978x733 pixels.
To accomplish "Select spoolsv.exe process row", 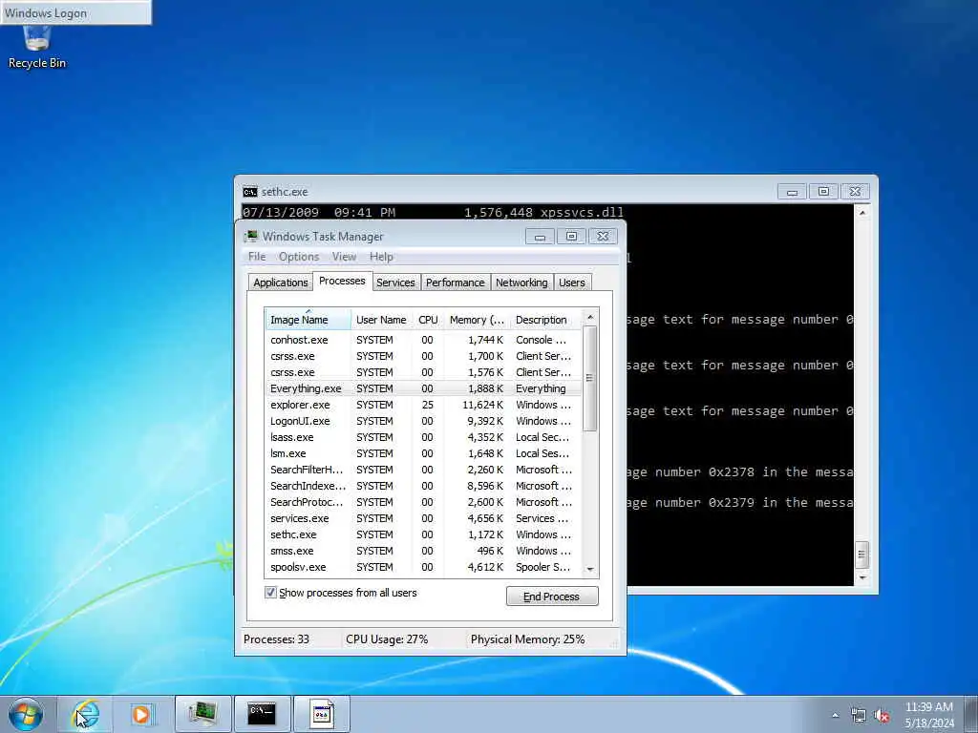I will 423,567.
